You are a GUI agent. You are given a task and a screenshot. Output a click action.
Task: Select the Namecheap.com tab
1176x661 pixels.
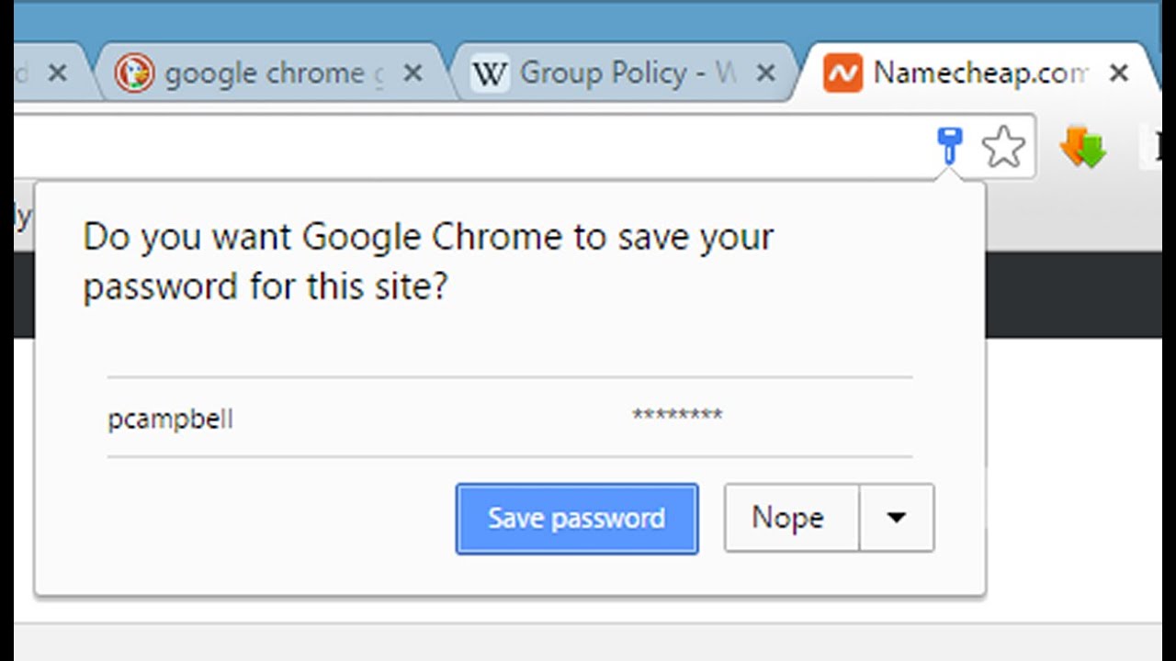point(980,73)
